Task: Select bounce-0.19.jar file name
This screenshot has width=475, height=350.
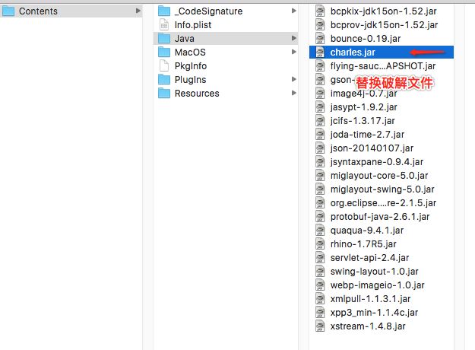Action: point(366,39)
